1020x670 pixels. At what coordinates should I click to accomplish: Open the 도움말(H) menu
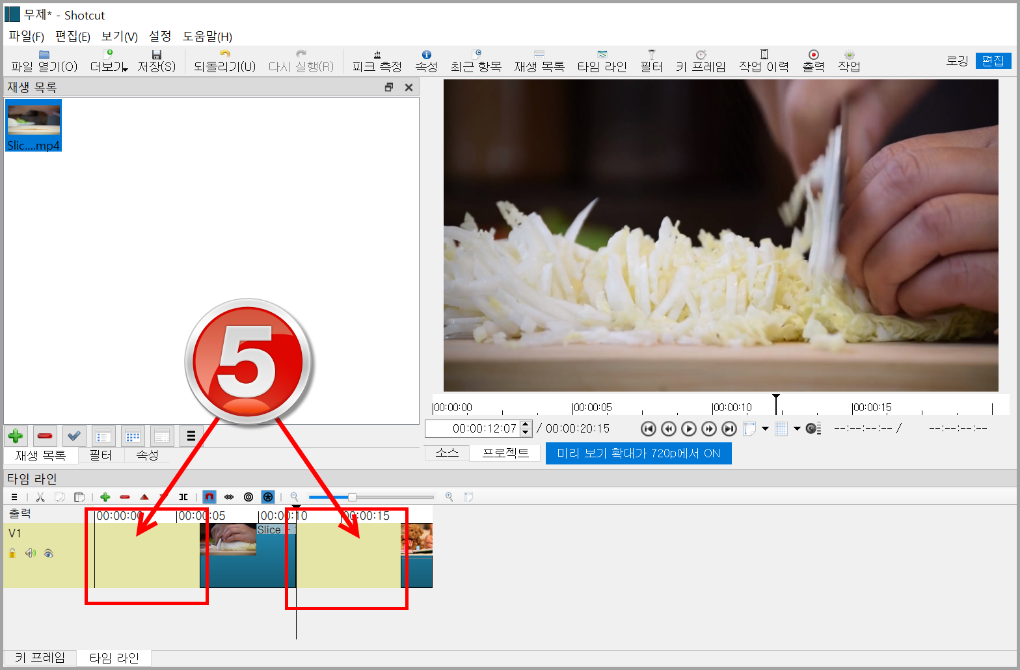[x=208, y=36]
